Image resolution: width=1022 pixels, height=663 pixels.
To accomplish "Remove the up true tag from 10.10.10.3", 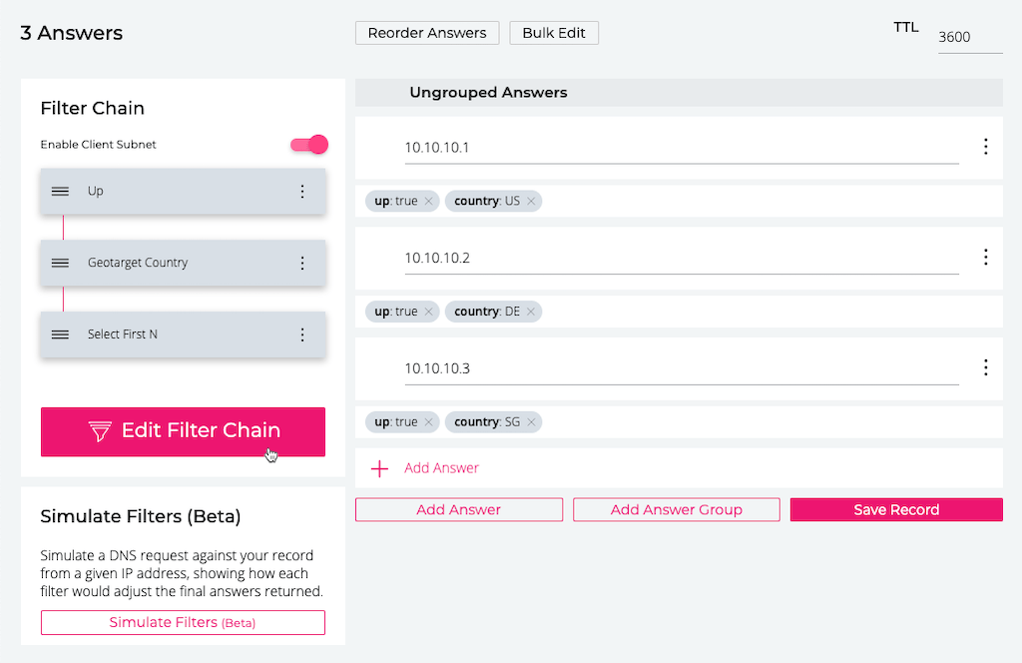I will coord(429,421).
